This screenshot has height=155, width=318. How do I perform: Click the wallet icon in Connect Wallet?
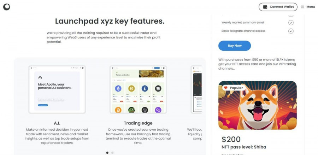pos(265,7)
